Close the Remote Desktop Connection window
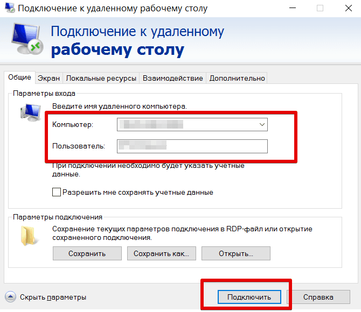The width and height of the screenshot is (361, 312). tap(348, 8)
